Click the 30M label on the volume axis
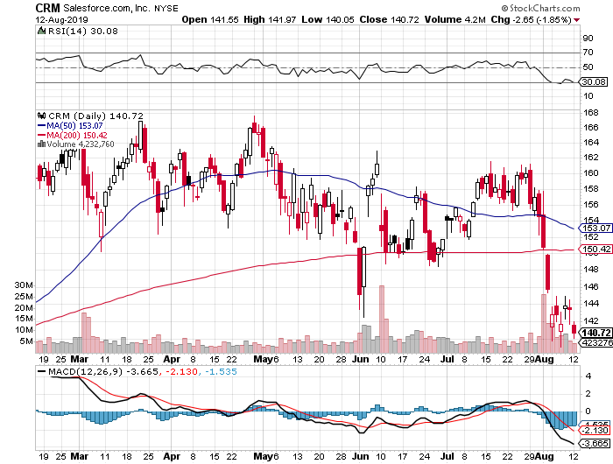This screenshot has width=613, height=464. tap(24, 285)
